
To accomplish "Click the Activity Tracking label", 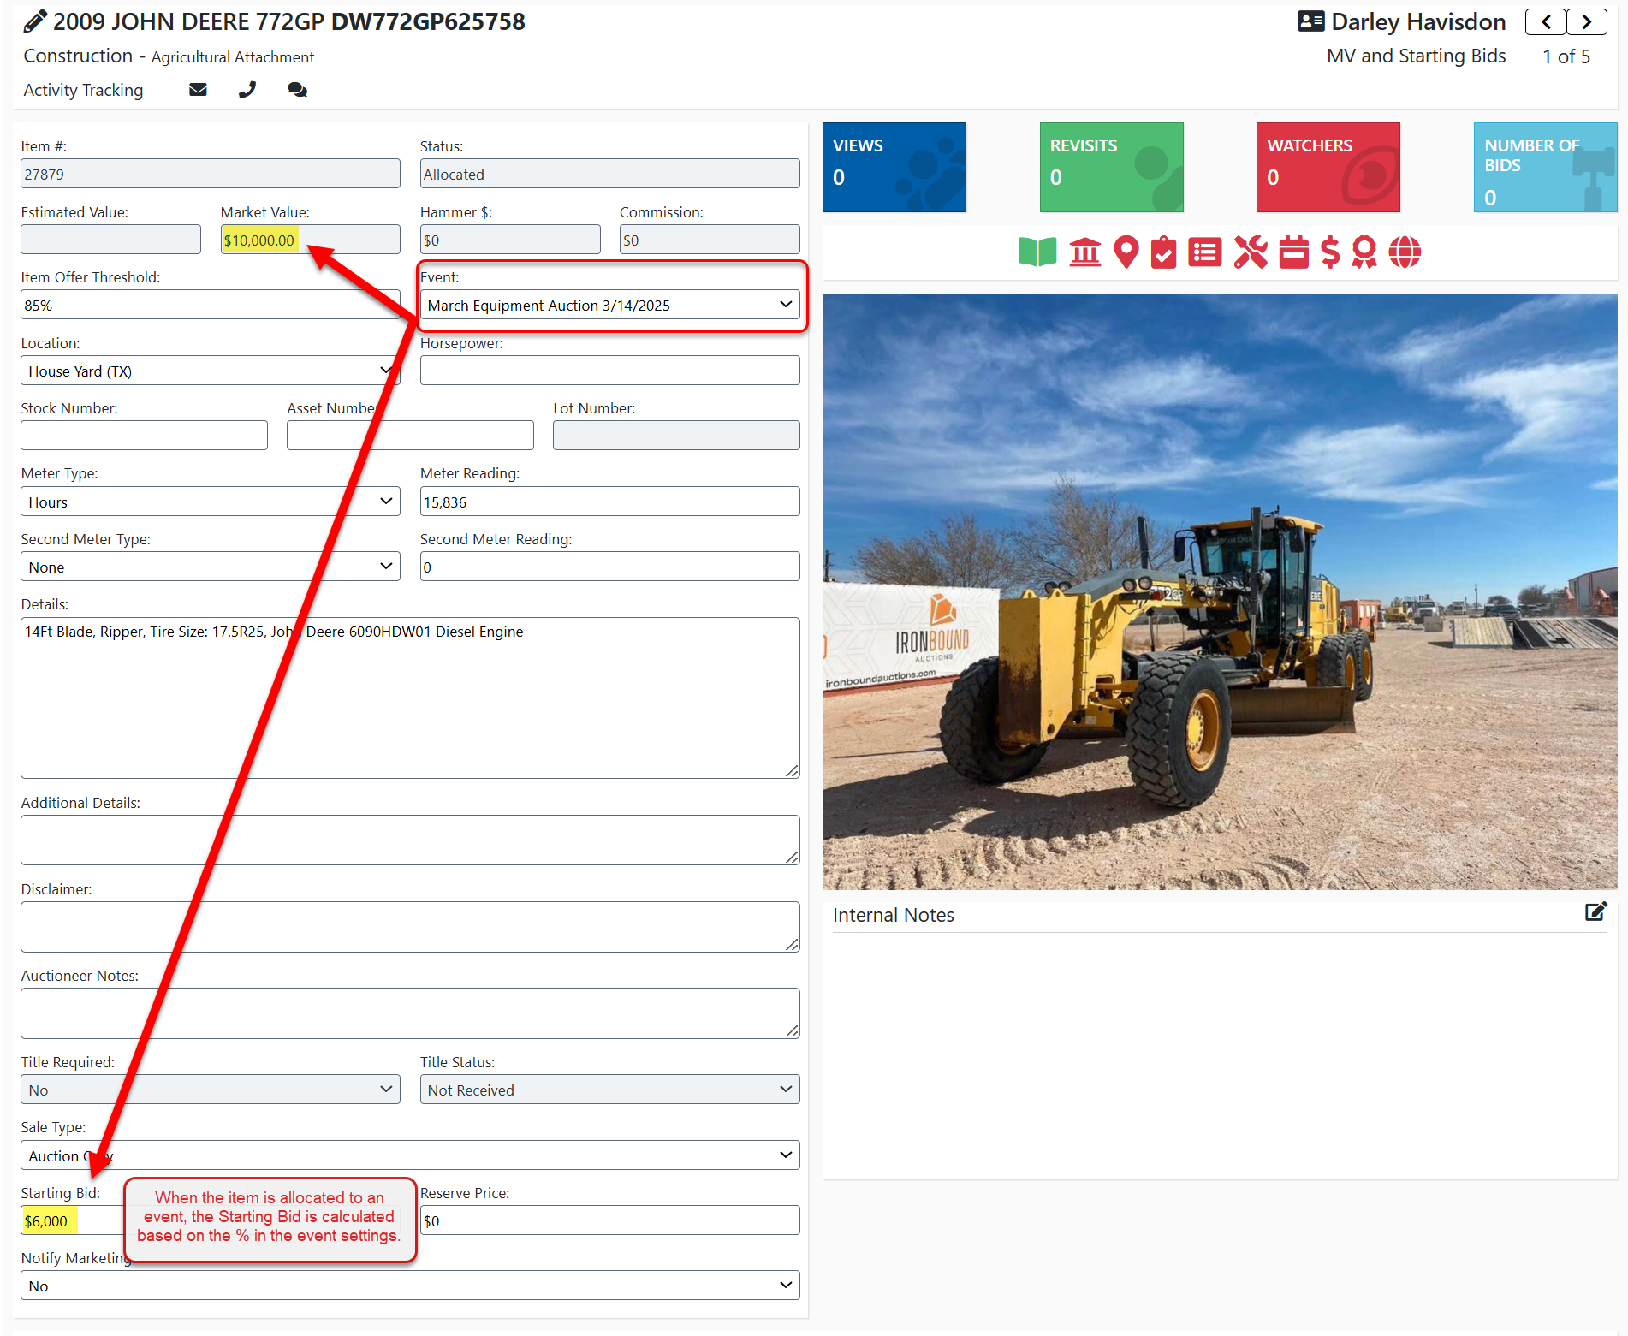I will [83, 90].
